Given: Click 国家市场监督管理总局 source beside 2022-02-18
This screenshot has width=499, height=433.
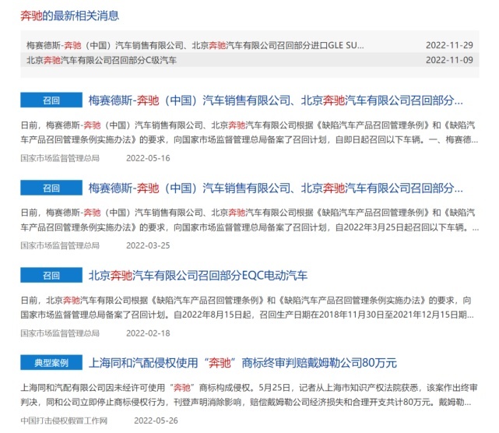Looking at the screenshot, I should (x=60, y=333).
